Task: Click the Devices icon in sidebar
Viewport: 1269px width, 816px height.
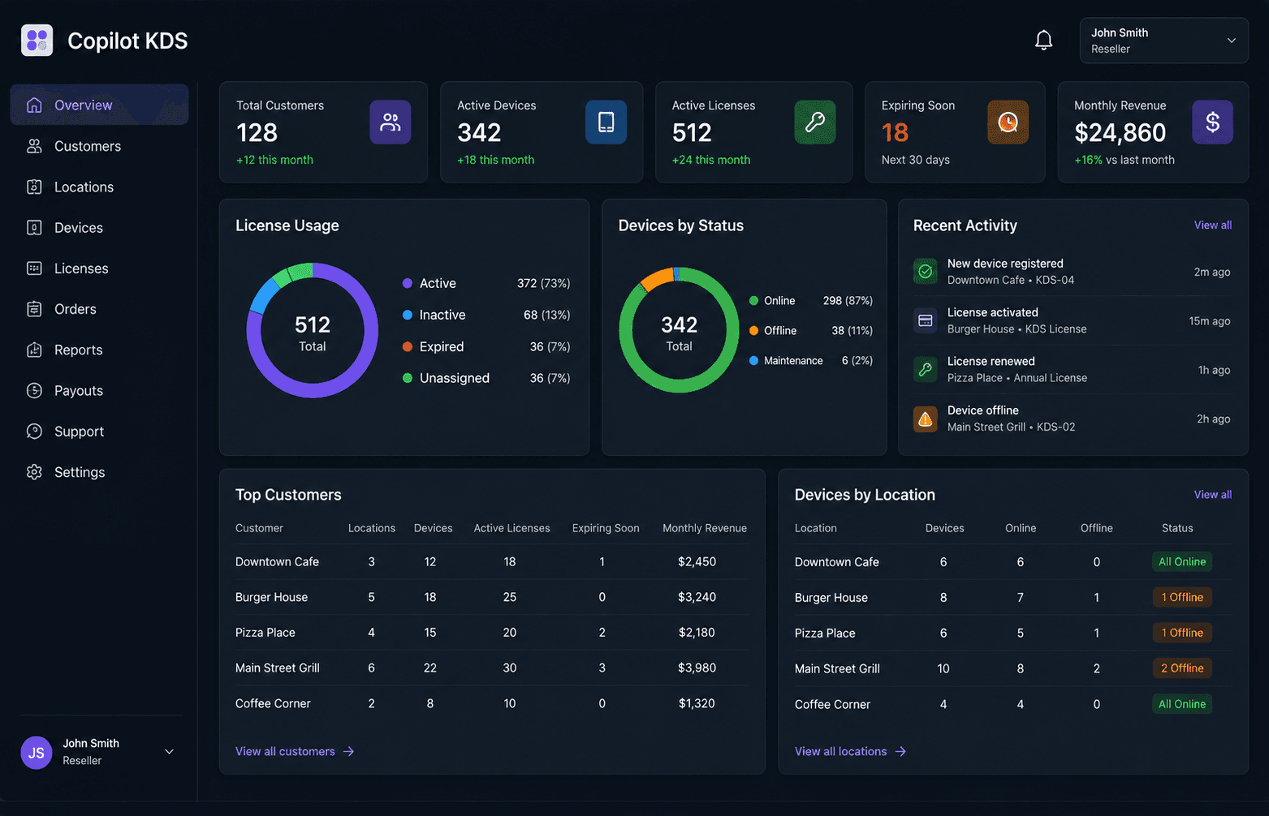Action: (x=34, y=227)
